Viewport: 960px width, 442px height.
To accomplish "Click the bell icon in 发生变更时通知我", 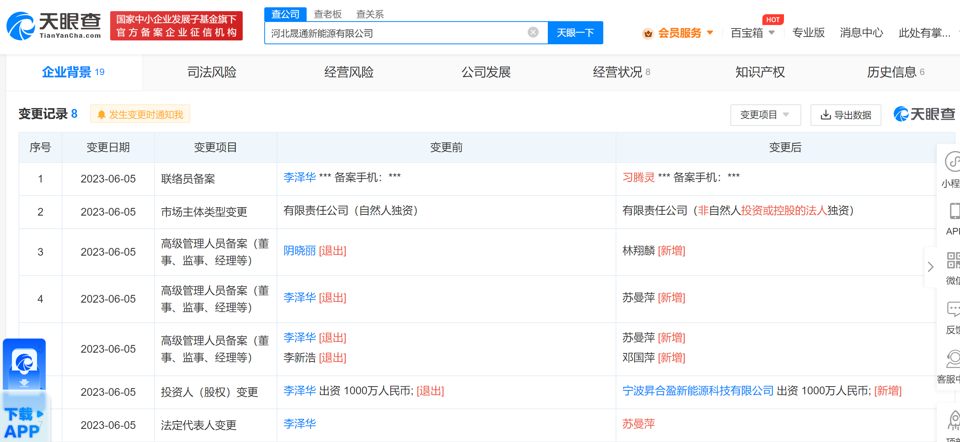I will pyautogui.click(x=101, y=114).
